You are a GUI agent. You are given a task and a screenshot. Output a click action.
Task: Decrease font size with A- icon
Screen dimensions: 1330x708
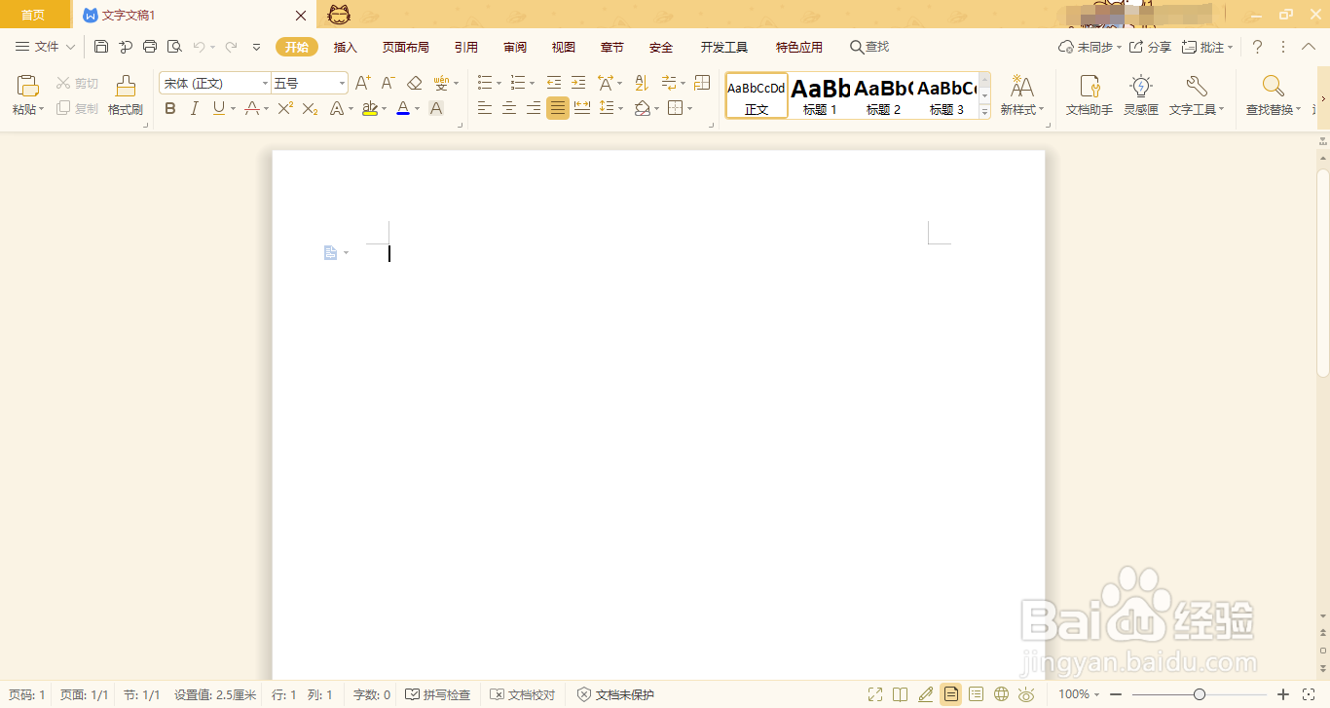pyautogui.click(x=388, y=84)
